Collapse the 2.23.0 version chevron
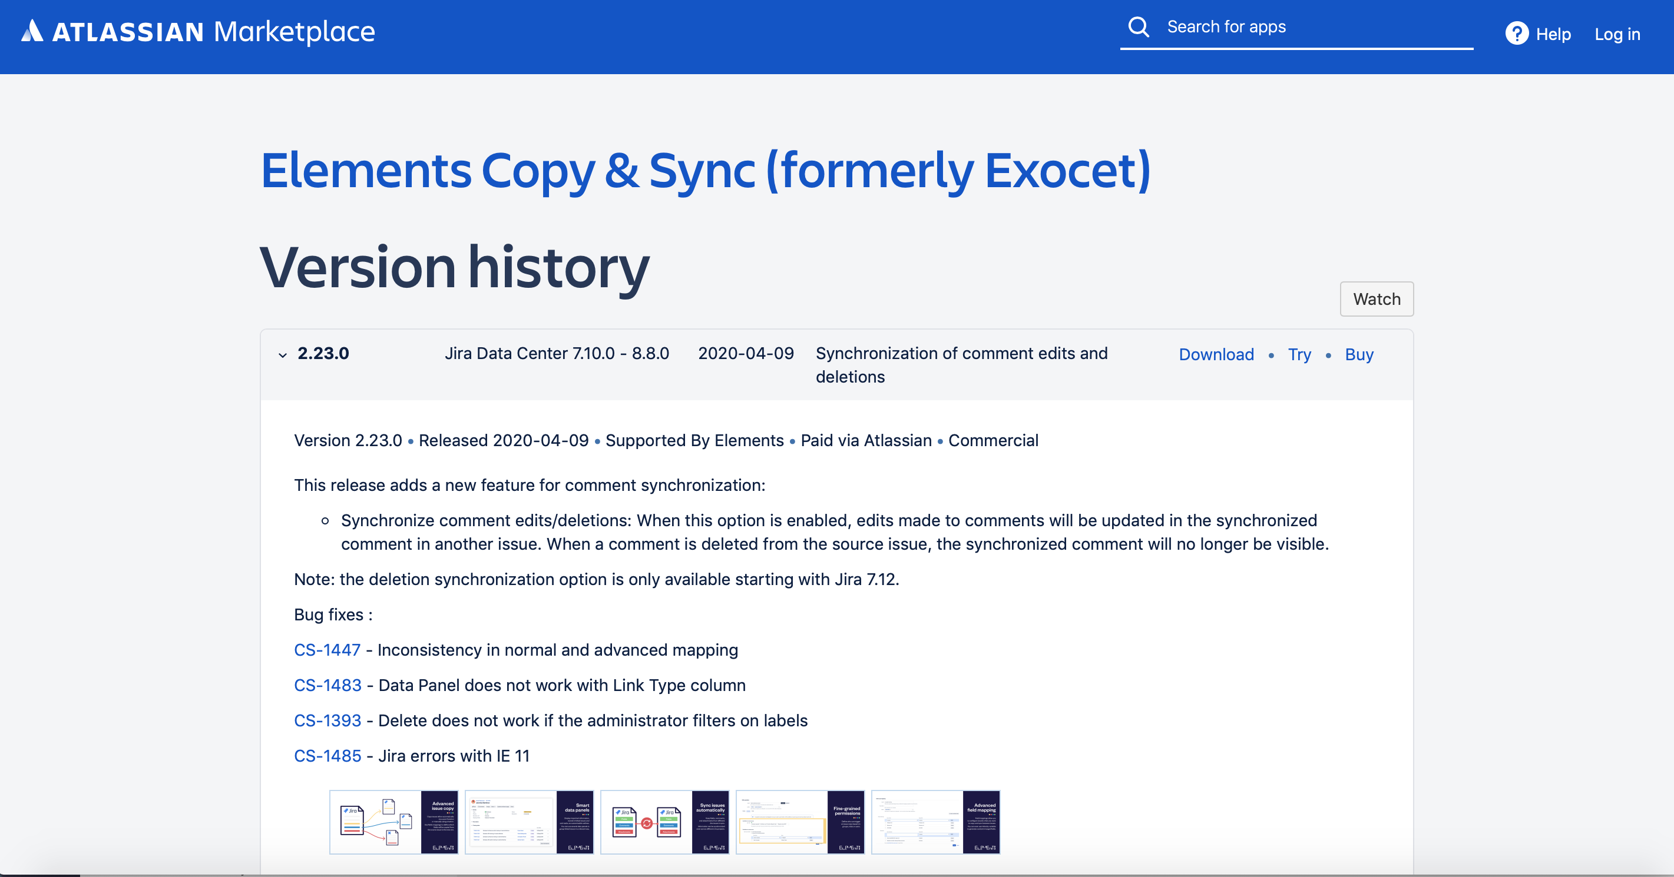Image resolution: width=1674 pixels, height=877 pixels. tap(283, 355)
